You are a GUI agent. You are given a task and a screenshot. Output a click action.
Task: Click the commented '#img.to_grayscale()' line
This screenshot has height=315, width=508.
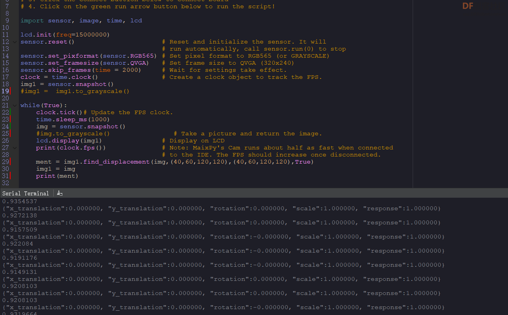pyautogui.click(x=73, y=134)
